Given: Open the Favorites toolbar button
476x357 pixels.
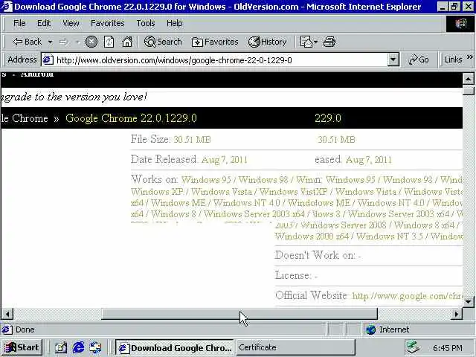Looking at the screenshot, I should (x=215, y=42).
